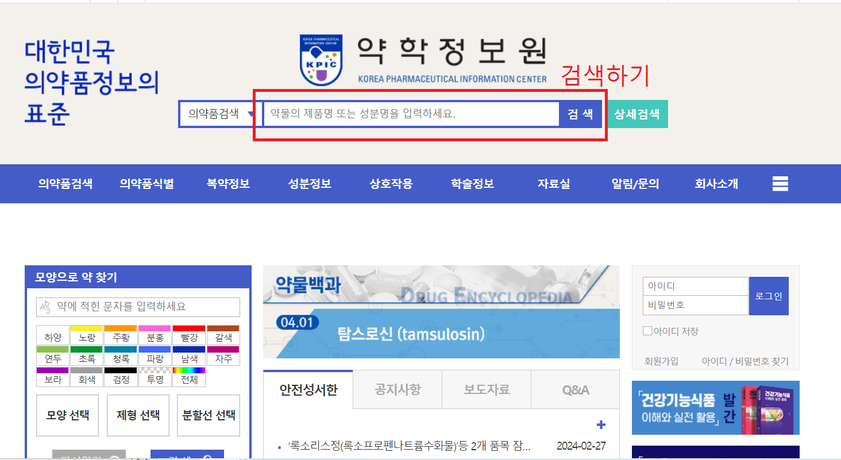Click the 비밀번호 password field

pos(696,305)
